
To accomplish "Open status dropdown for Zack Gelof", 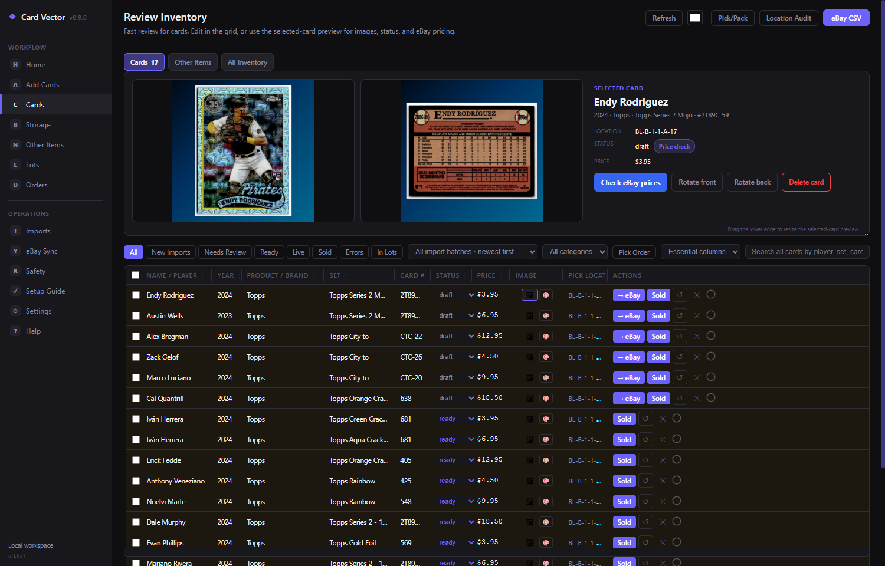I will tap(455, 357).
